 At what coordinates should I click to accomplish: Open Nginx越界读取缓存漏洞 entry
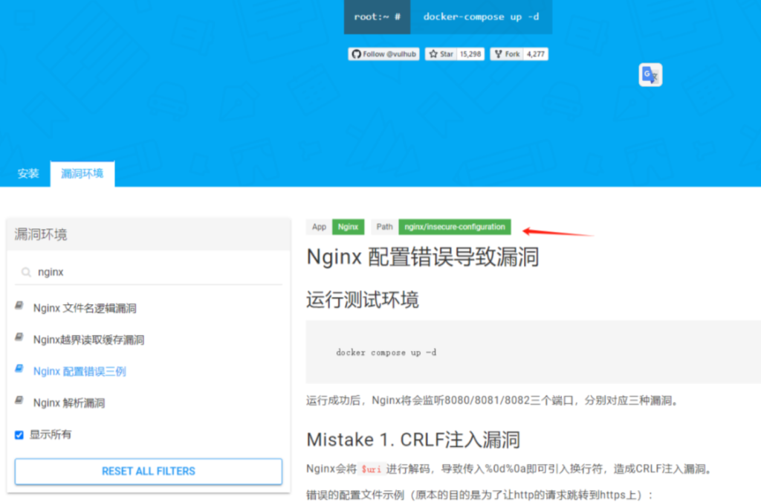88,340
